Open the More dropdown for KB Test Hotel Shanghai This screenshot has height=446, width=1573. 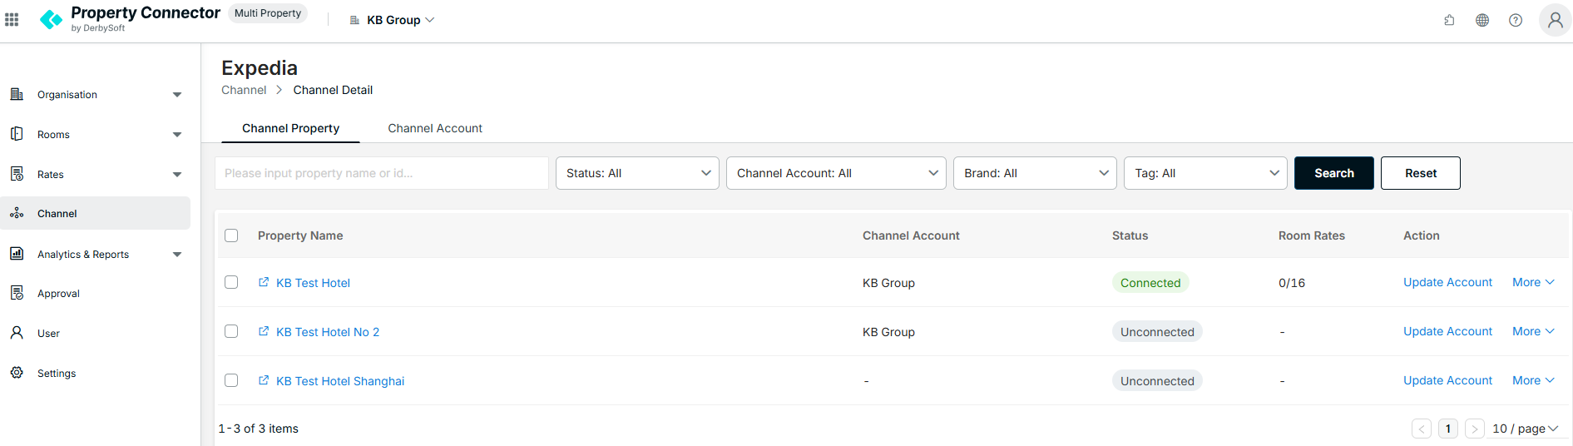[x=1533, y=380]
